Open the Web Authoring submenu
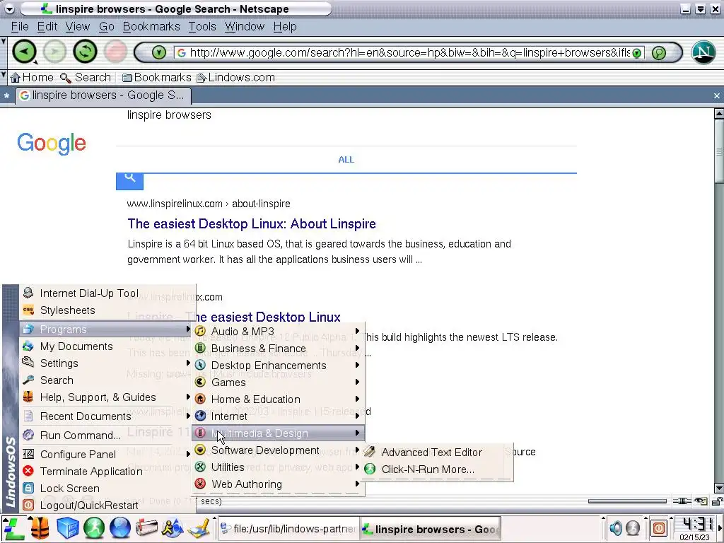This screenshot has width=724, height=543. (x=279, y=484)
